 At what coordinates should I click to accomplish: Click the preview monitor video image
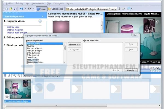(133, 39)
